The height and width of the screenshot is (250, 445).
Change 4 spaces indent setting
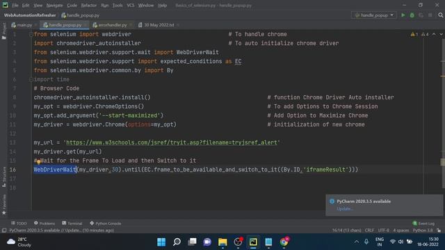[400, 231]
